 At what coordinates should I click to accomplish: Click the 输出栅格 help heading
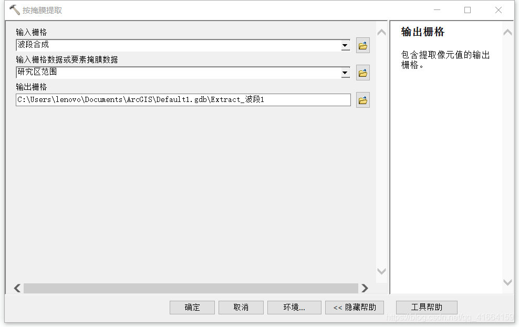pyautogui.click(x=423, y=32)
